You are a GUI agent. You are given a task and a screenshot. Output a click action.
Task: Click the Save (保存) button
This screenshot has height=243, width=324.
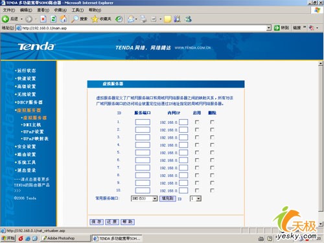click(97, 222)
